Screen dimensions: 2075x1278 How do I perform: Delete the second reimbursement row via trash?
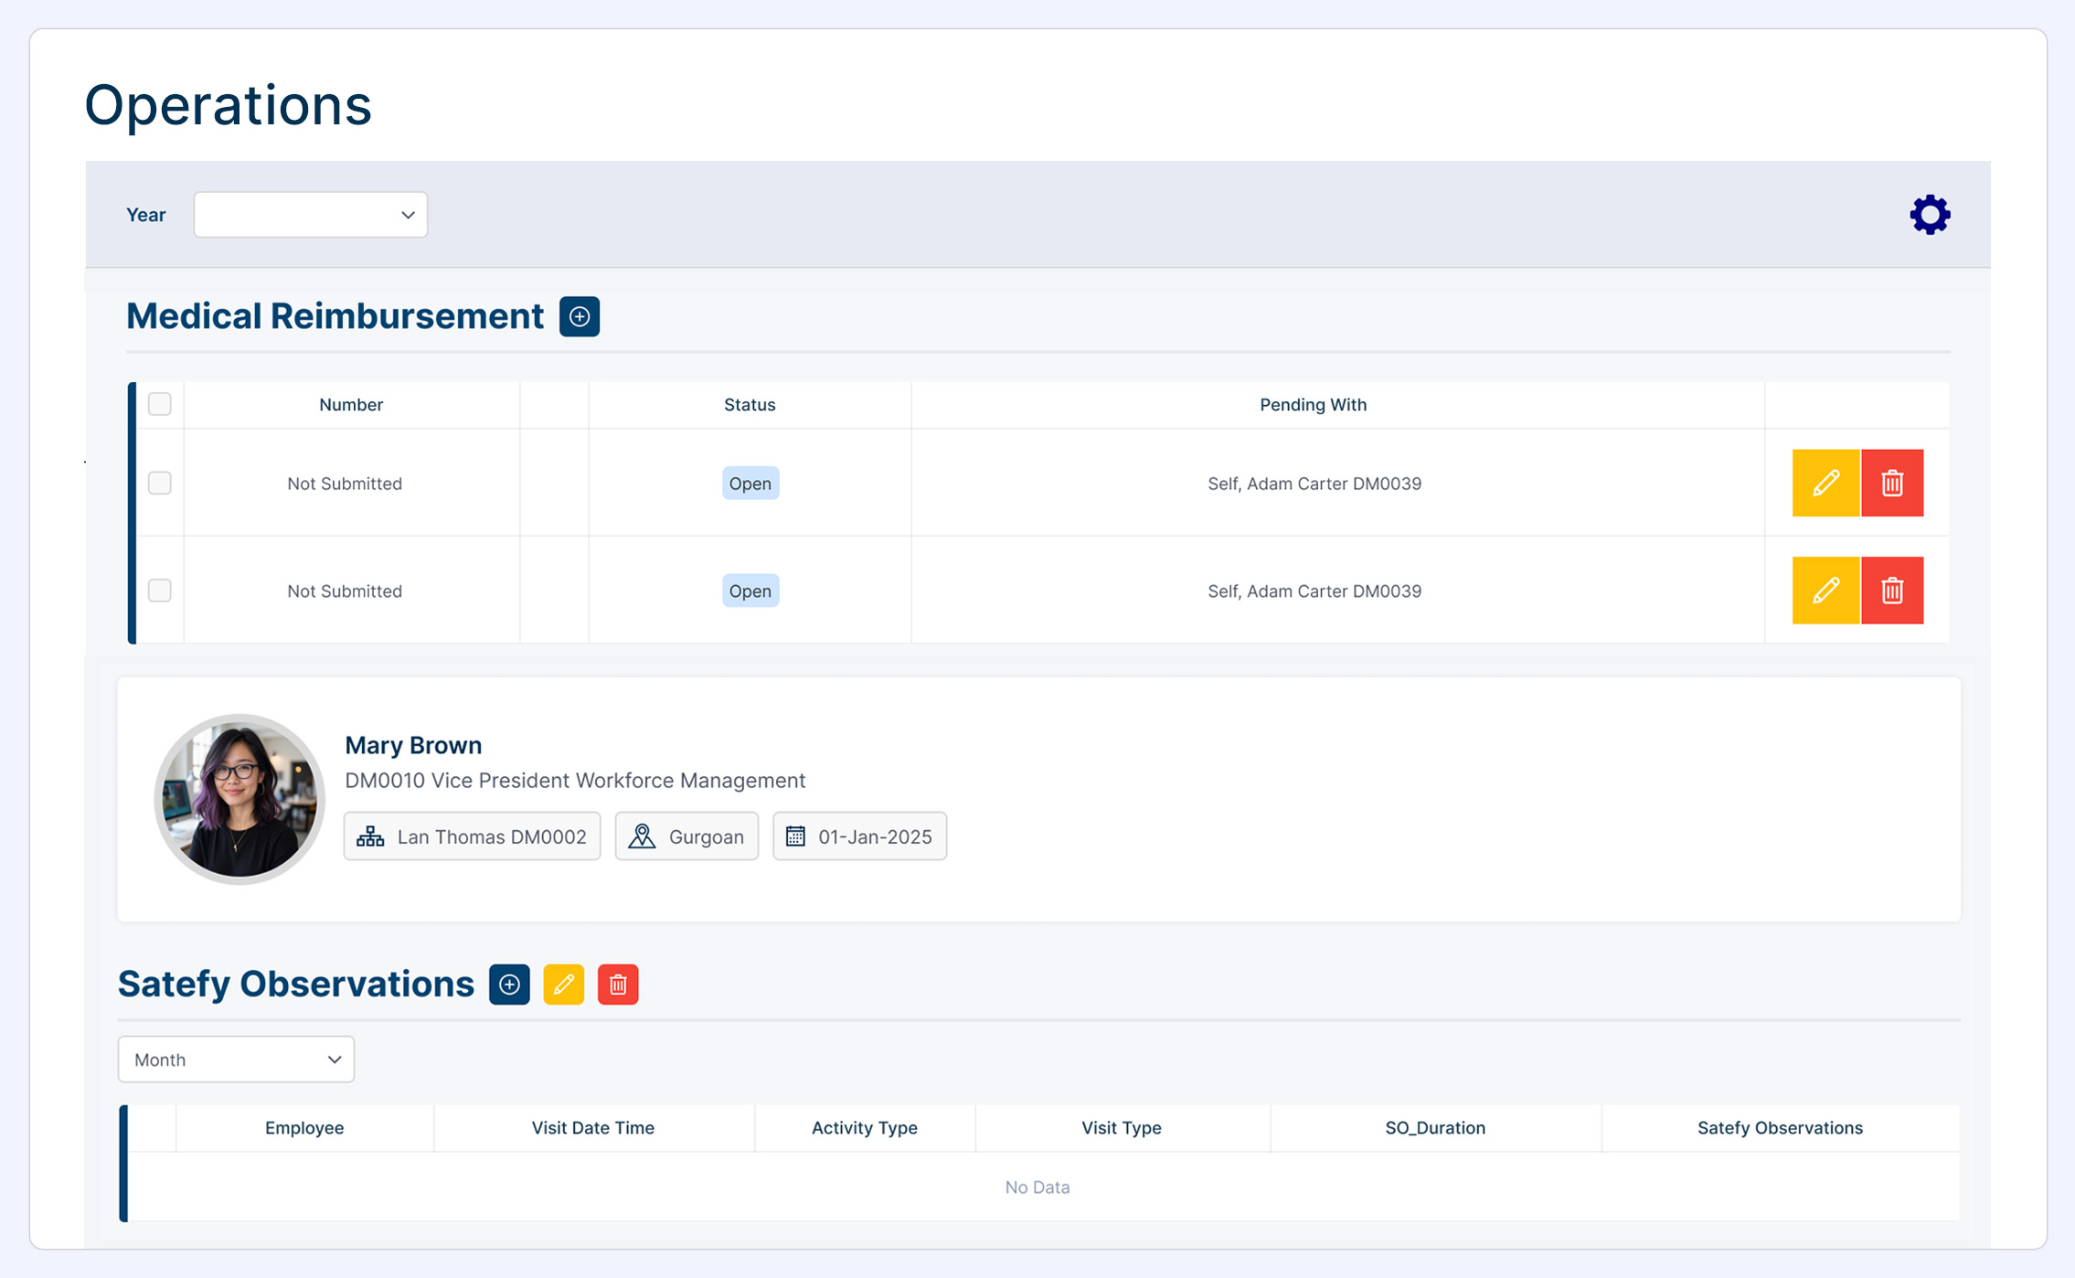pyautogui.click(x=1891, y=591)
